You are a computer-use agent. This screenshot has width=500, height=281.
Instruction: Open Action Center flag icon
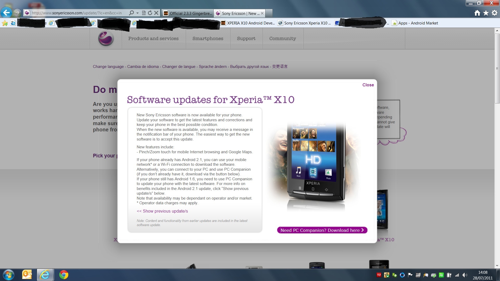pyautogui.click(x=410, y=275)
